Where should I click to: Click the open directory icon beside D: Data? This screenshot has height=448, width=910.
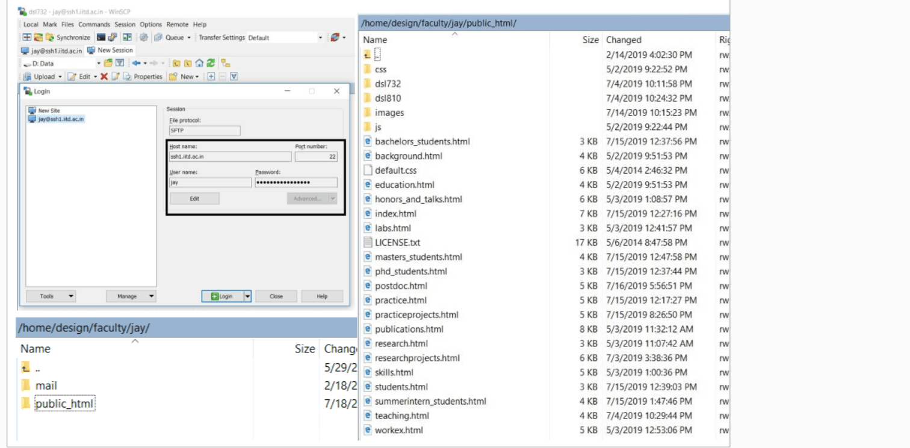[108, 63]
